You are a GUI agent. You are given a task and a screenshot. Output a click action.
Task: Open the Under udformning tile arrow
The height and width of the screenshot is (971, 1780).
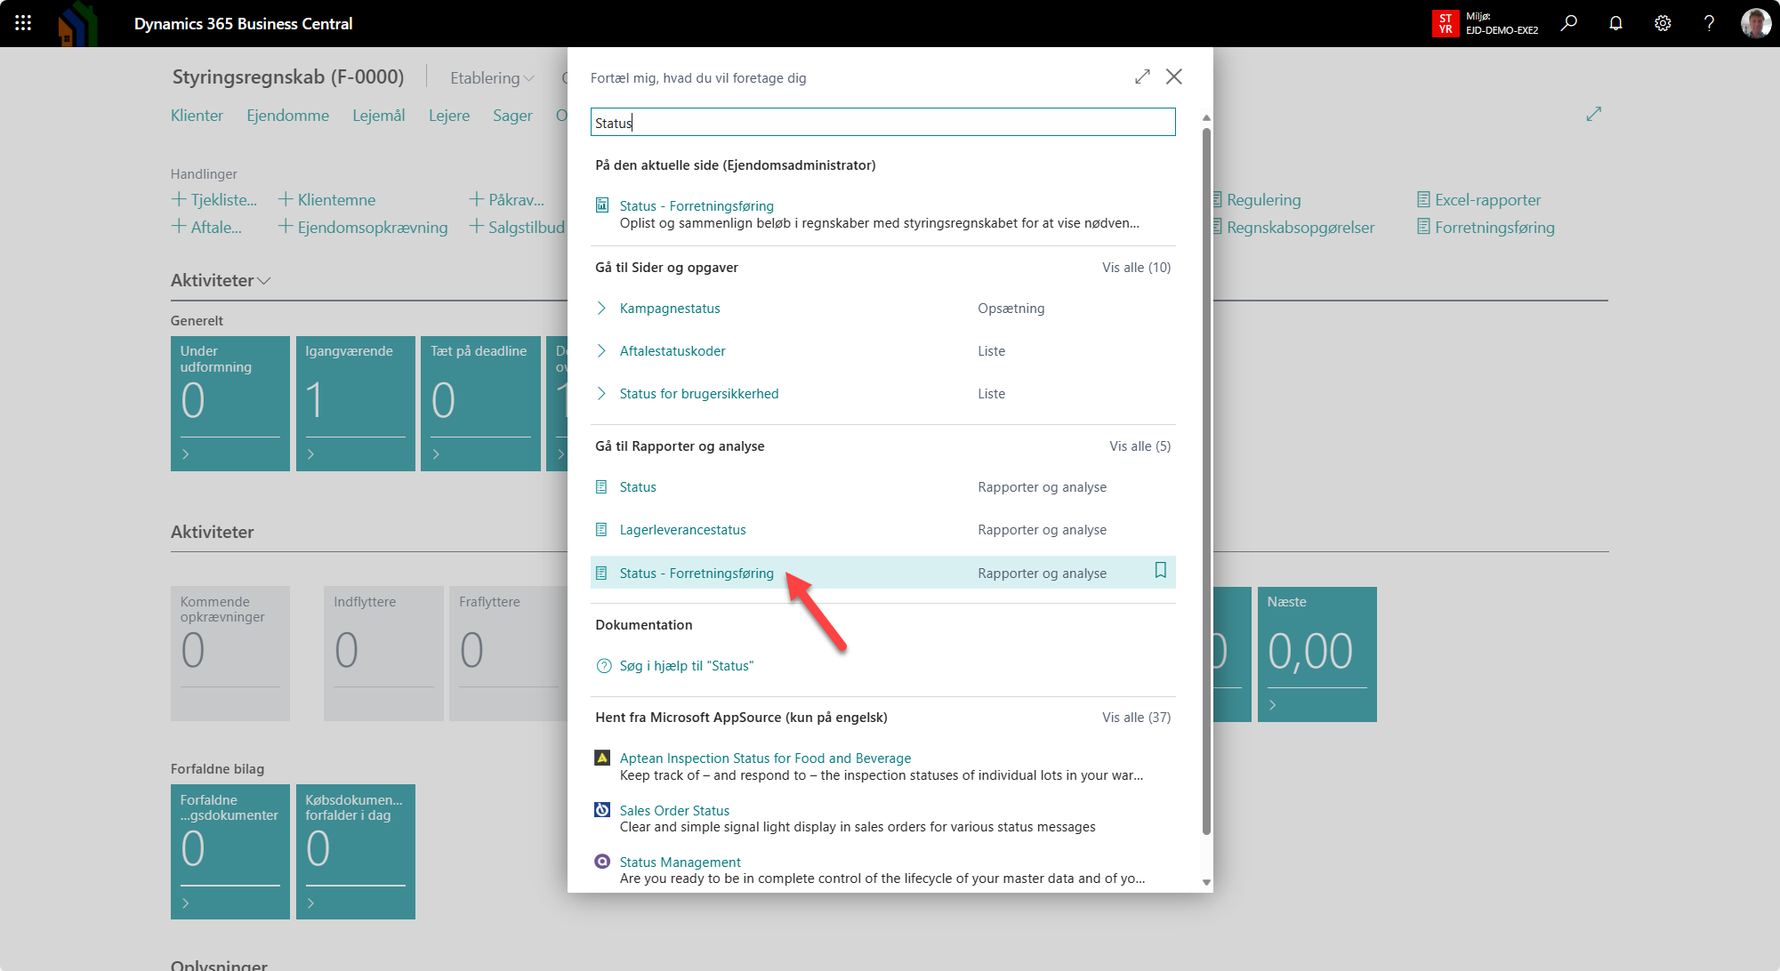(x=186, y=454)
